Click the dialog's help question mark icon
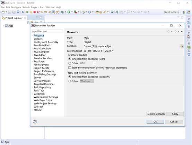This screenshot has height=145, width=192. click(35, 122)
